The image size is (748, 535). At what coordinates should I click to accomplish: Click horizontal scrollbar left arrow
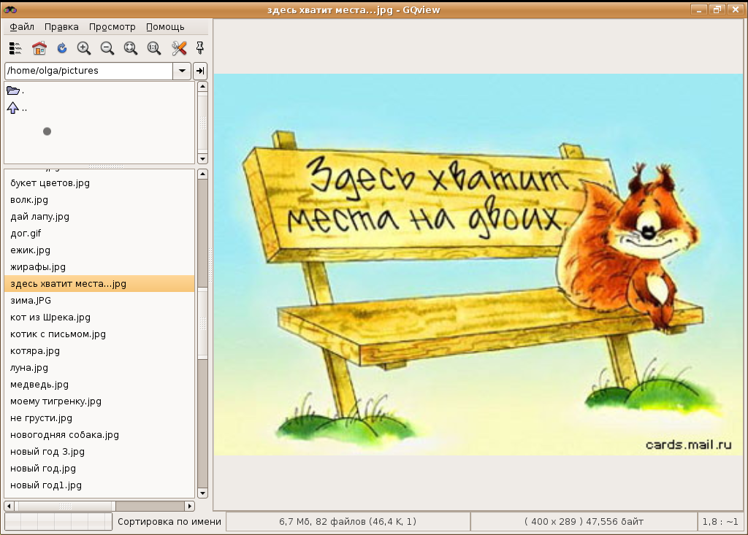point(9,506)
